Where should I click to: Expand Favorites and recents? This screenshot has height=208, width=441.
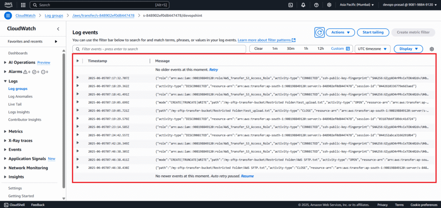(56, 42)
